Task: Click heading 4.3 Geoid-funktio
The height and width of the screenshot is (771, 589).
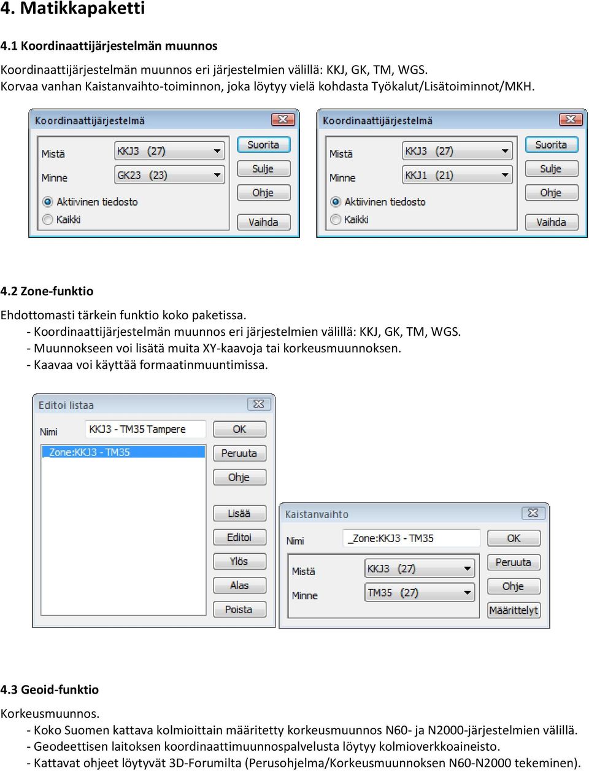Action: pos(50,689)
